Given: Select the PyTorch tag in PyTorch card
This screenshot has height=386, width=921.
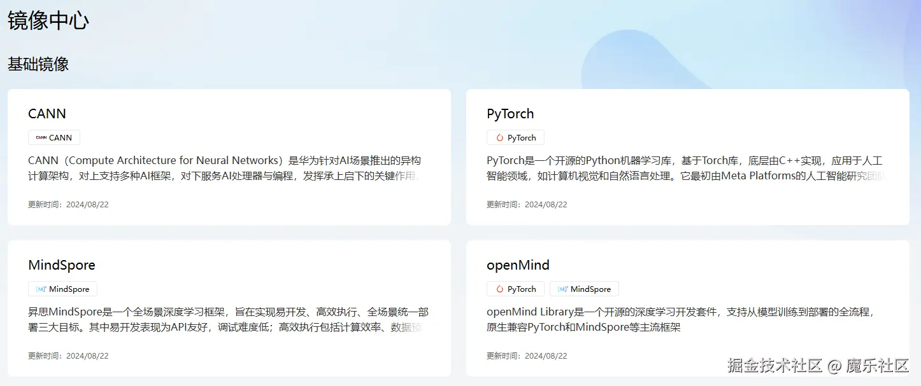Looking at the screenshot, I should (x=515, y=137).
